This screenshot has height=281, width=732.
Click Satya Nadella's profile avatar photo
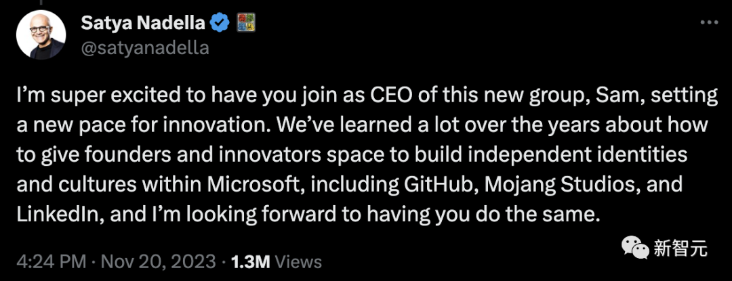[40, 35]
